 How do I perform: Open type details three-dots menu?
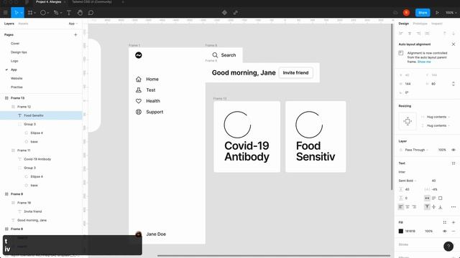pyautogui.click(x=454, y=207)
